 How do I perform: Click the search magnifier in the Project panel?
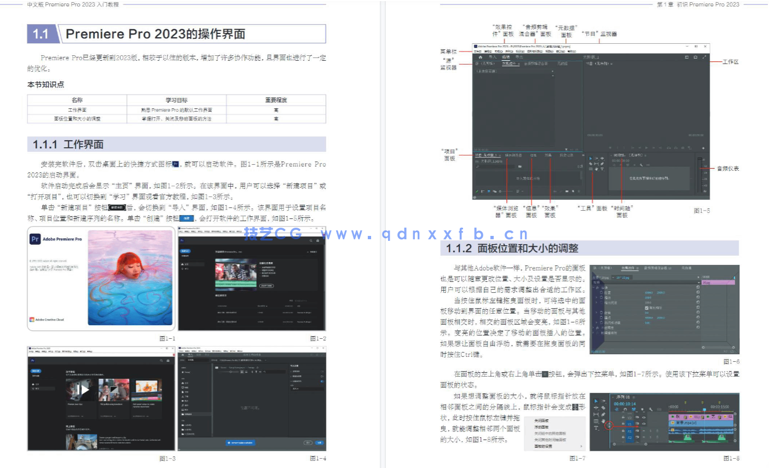477,166
